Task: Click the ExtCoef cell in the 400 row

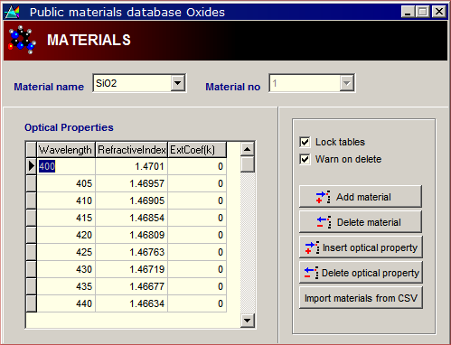Action: [197, 166]
